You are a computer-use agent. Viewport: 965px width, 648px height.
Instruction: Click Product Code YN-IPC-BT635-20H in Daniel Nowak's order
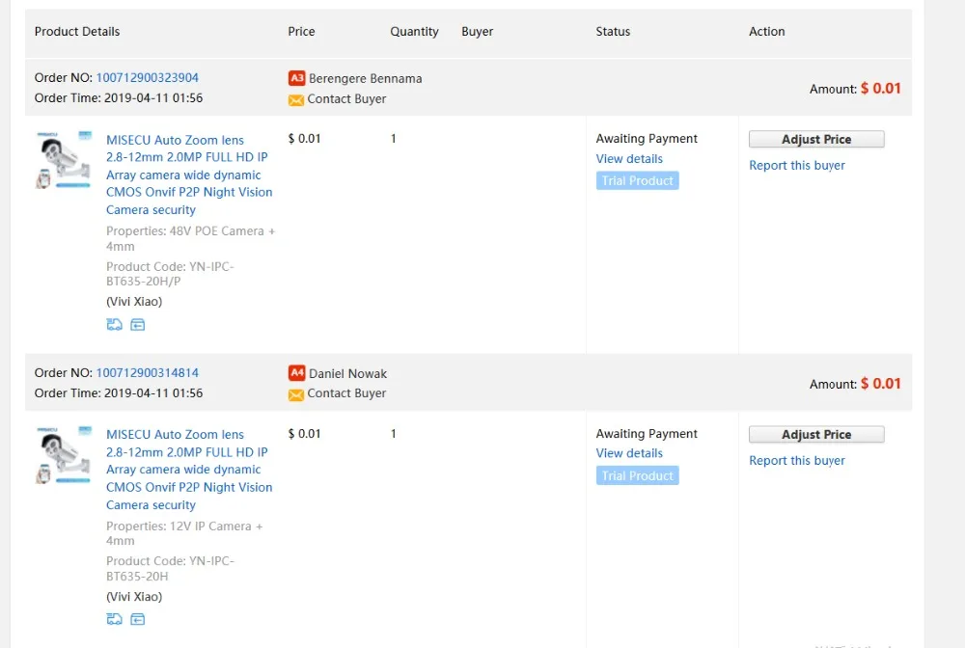[x=170, y=568]
